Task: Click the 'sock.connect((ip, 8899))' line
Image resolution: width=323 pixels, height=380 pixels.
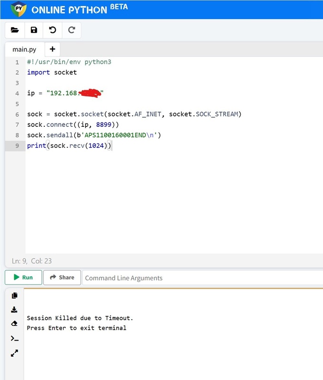Action: [73, 124]
